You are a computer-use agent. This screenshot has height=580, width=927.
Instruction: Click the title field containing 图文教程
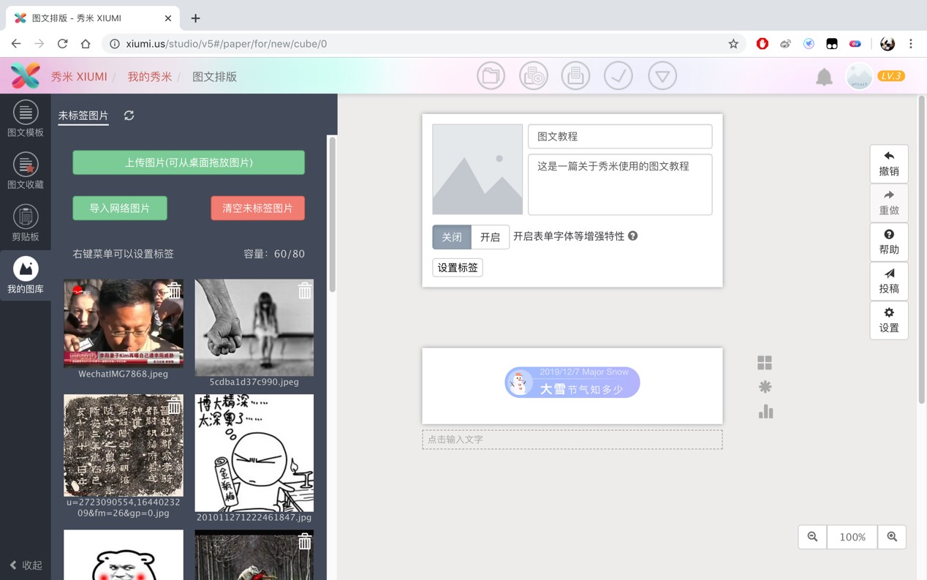pos(619,137)
